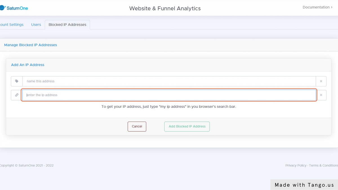Click the Website & Funnel Analytics title
The width and height of the screenshot is (338, 190).
point(165,8)
